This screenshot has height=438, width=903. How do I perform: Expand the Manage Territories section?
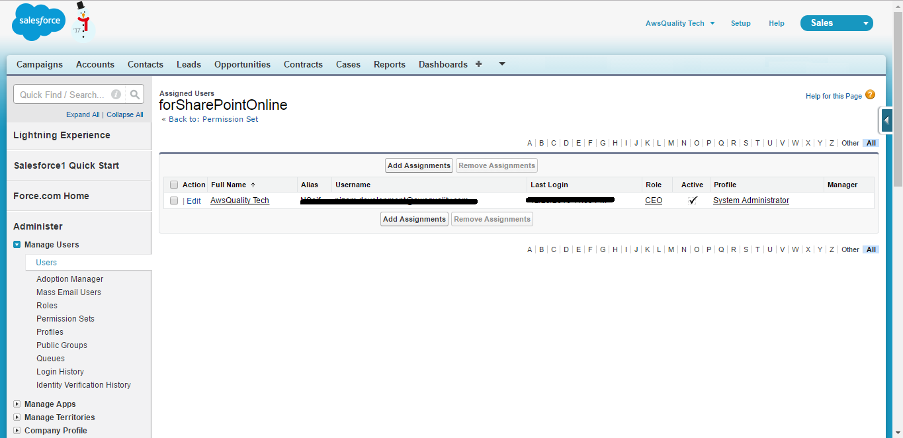17,417
